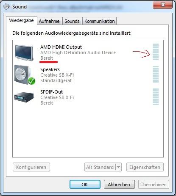Click the SPDIF-Out level meter
Screen dimensions: 176x196
click(156, 97)
